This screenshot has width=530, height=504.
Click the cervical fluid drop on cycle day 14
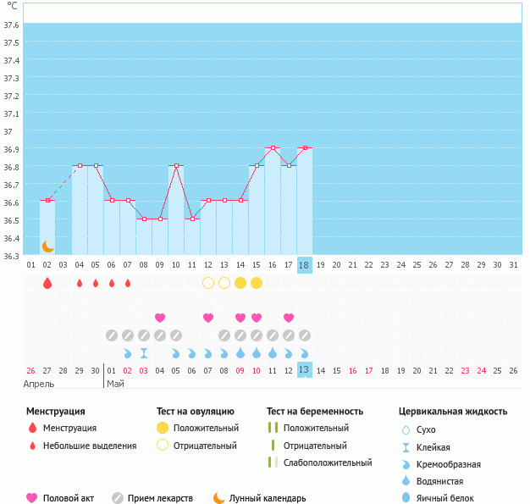(240, 353)
